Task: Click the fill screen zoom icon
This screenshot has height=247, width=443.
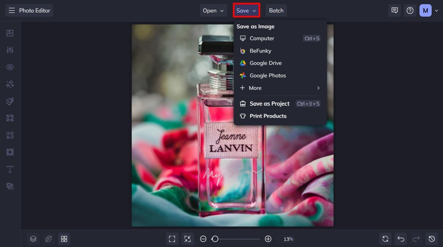Action: point(188,239)
